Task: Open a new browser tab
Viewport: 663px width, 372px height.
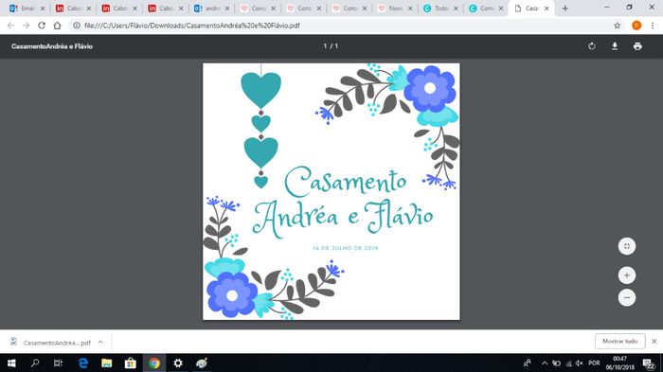Action: (564, 8)
